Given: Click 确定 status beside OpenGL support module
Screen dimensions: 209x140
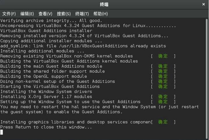Looking at the screenshot, I should (163, 76).
